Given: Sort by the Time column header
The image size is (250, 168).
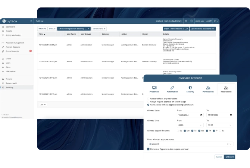Looking at the screenshot, I should coord(42,34).
